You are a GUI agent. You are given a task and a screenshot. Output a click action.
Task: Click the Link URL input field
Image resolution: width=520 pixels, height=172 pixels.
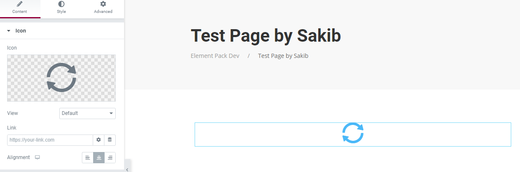[50, 140]
